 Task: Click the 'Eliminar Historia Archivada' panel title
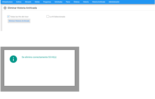pos(22,8)
